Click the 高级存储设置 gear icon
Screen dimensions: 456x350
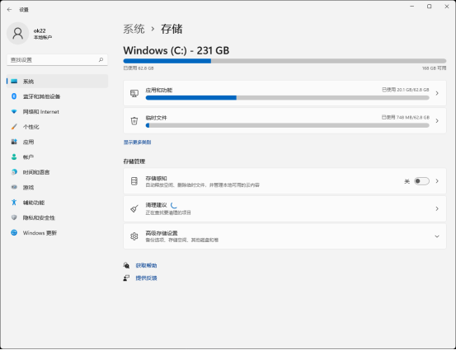click(x=134, y=236)
